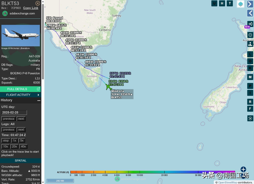Click the SPATIAL section header

[x=20, y=161]
